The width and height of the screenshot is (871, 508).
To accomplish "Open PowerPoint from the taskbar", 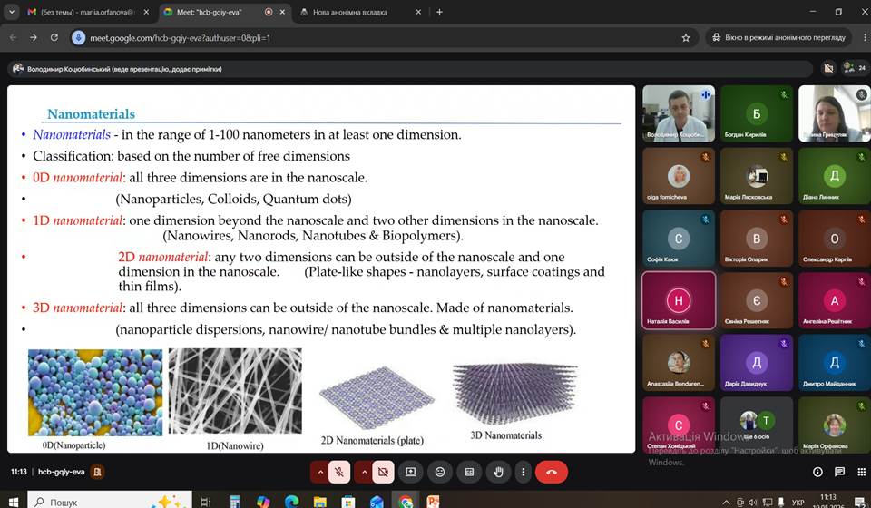I will (433, 502).
